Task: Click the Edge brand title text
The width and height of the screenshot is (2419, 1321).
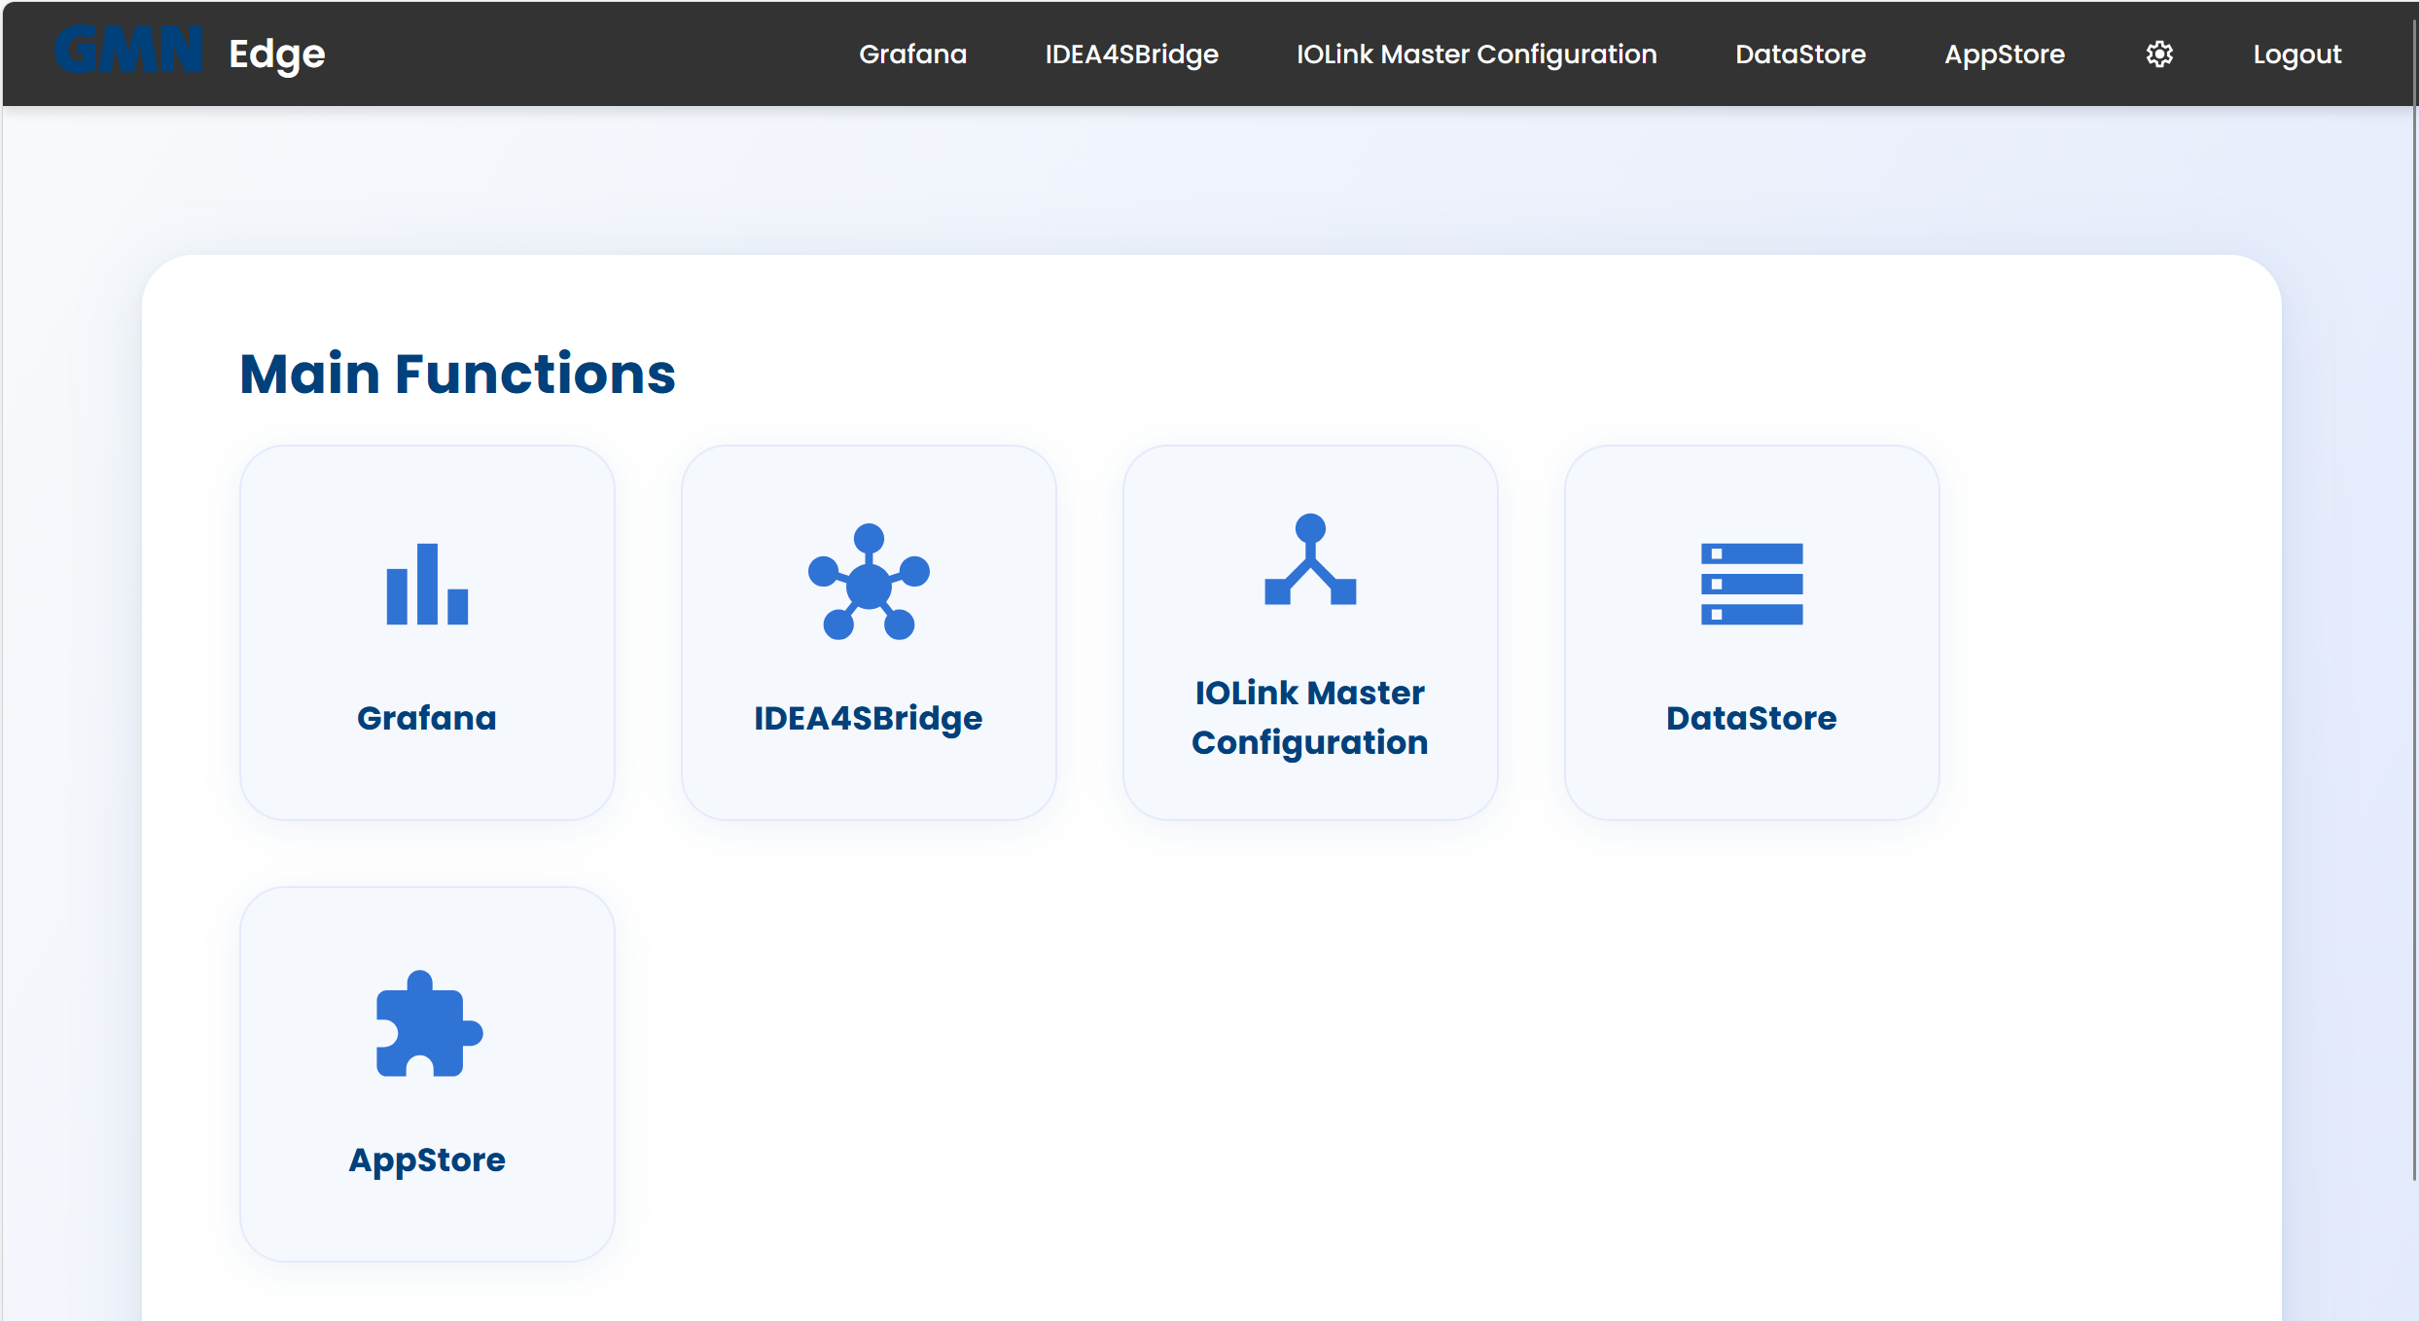Action: click(276, 54)
